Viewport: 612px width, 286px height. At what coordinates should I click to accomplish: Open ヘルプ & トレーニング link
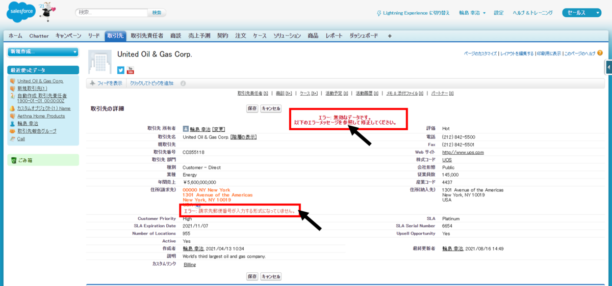pyautogui.click(x=533, y=13)
